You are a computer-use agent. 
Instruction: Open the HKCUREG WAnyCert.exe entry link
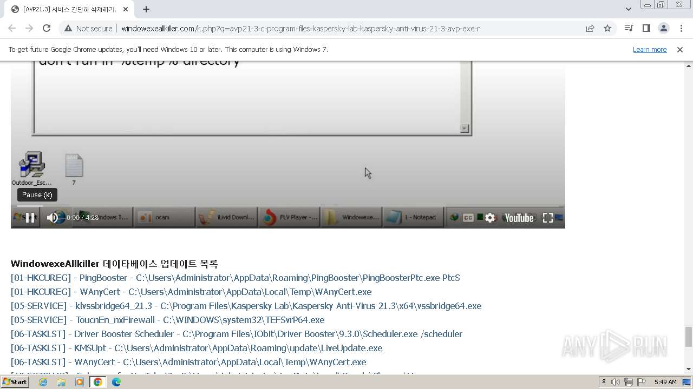click(x=191, y=292)
